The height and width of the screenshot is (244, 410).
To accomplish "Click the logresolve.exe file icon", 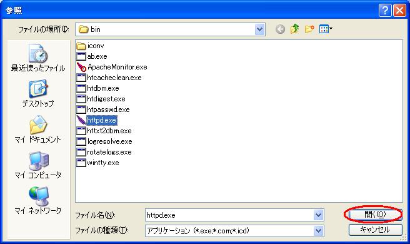I will click(x=81, y=141).
